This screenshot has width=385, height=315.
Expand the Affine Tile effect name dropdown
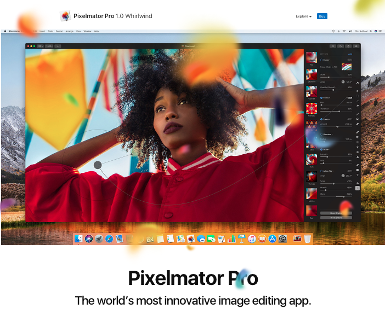329,171
